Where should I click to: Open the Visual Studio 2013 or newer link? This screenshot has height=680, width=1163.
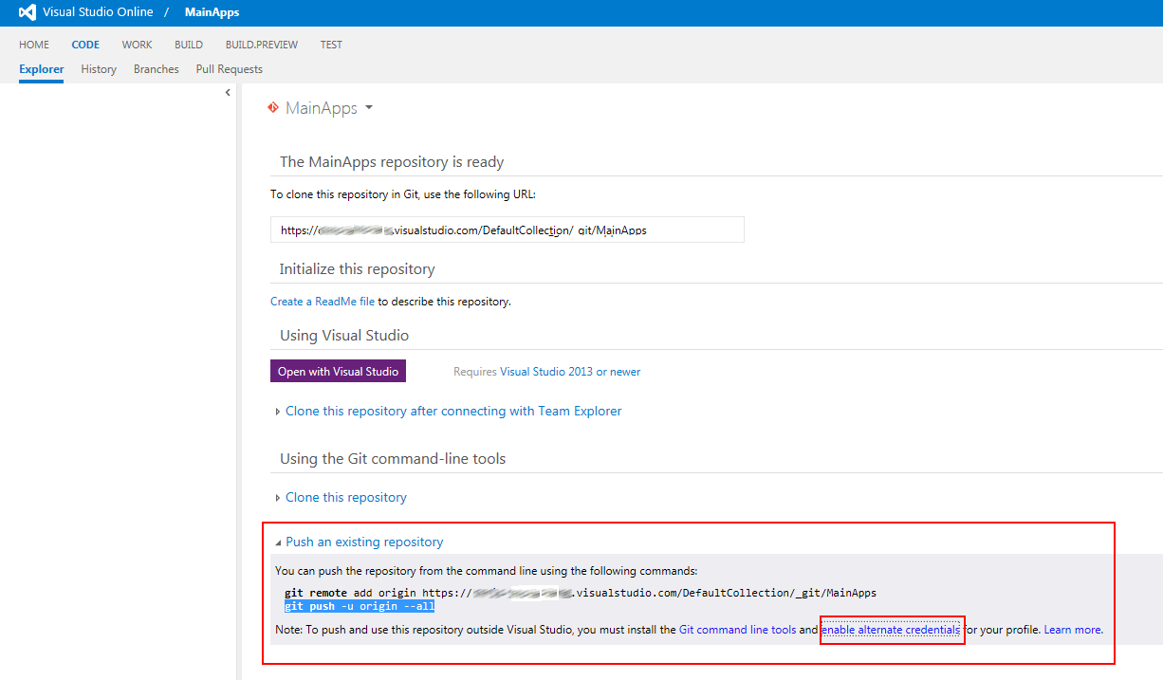(570, 372)
